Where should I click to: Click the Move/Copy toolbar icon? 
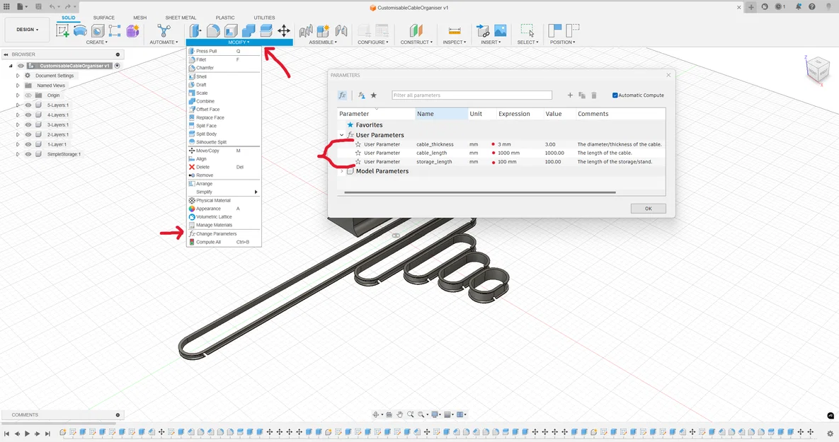click(x=284, y=30)
